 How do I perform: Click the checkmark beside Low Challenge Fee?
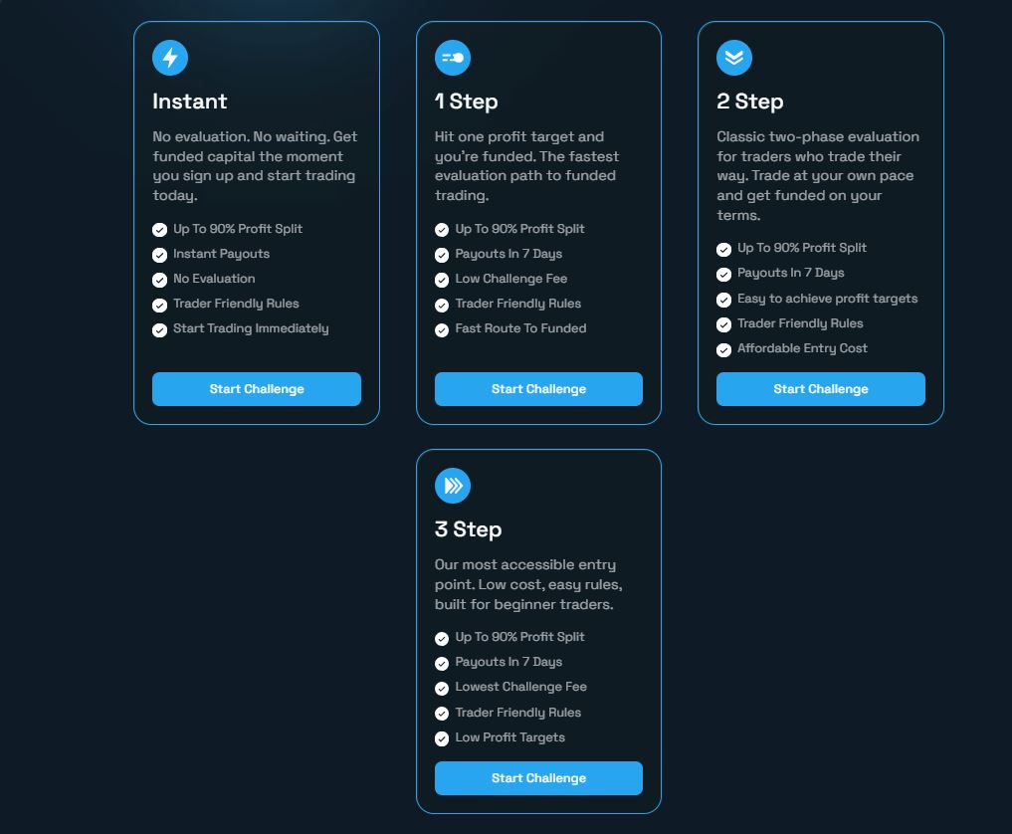click(x=442, y=280)
